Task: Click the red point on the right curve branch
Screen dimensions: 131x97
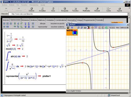Action: pos(113,47)
